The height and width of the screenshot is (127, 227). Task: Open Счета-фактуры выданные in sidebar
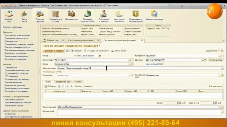pos(15,59)
